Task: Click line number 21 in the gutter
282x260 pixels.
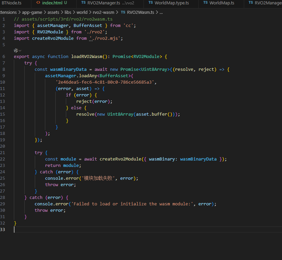Action: [2, 153]
